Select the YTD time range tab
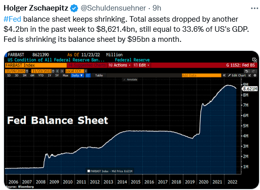This screenshot has height=190, width=260. [x=40, y=76]
